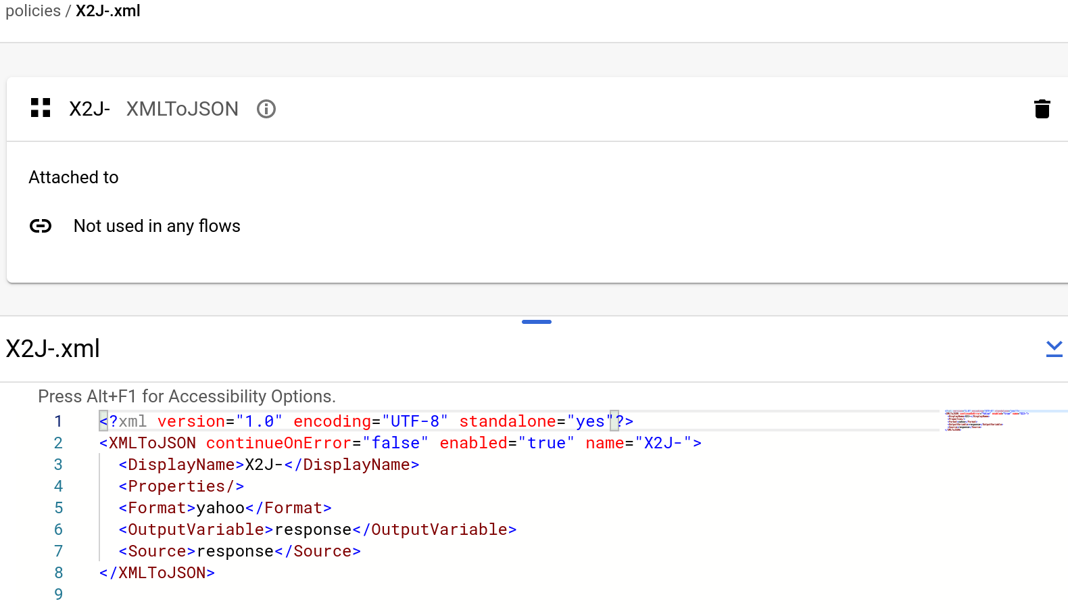
Task: Click the enabled true attribute value
Action: 546,443
